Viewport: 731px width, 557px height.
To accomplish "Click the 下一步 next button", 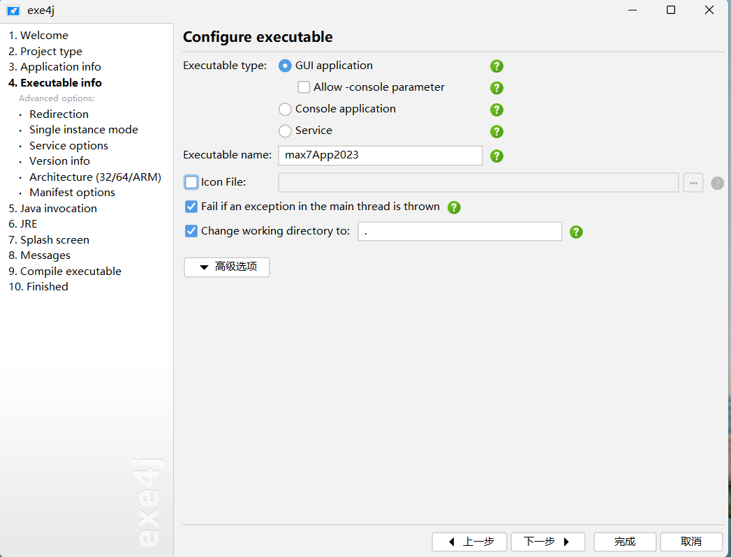I will pos(548,542).
